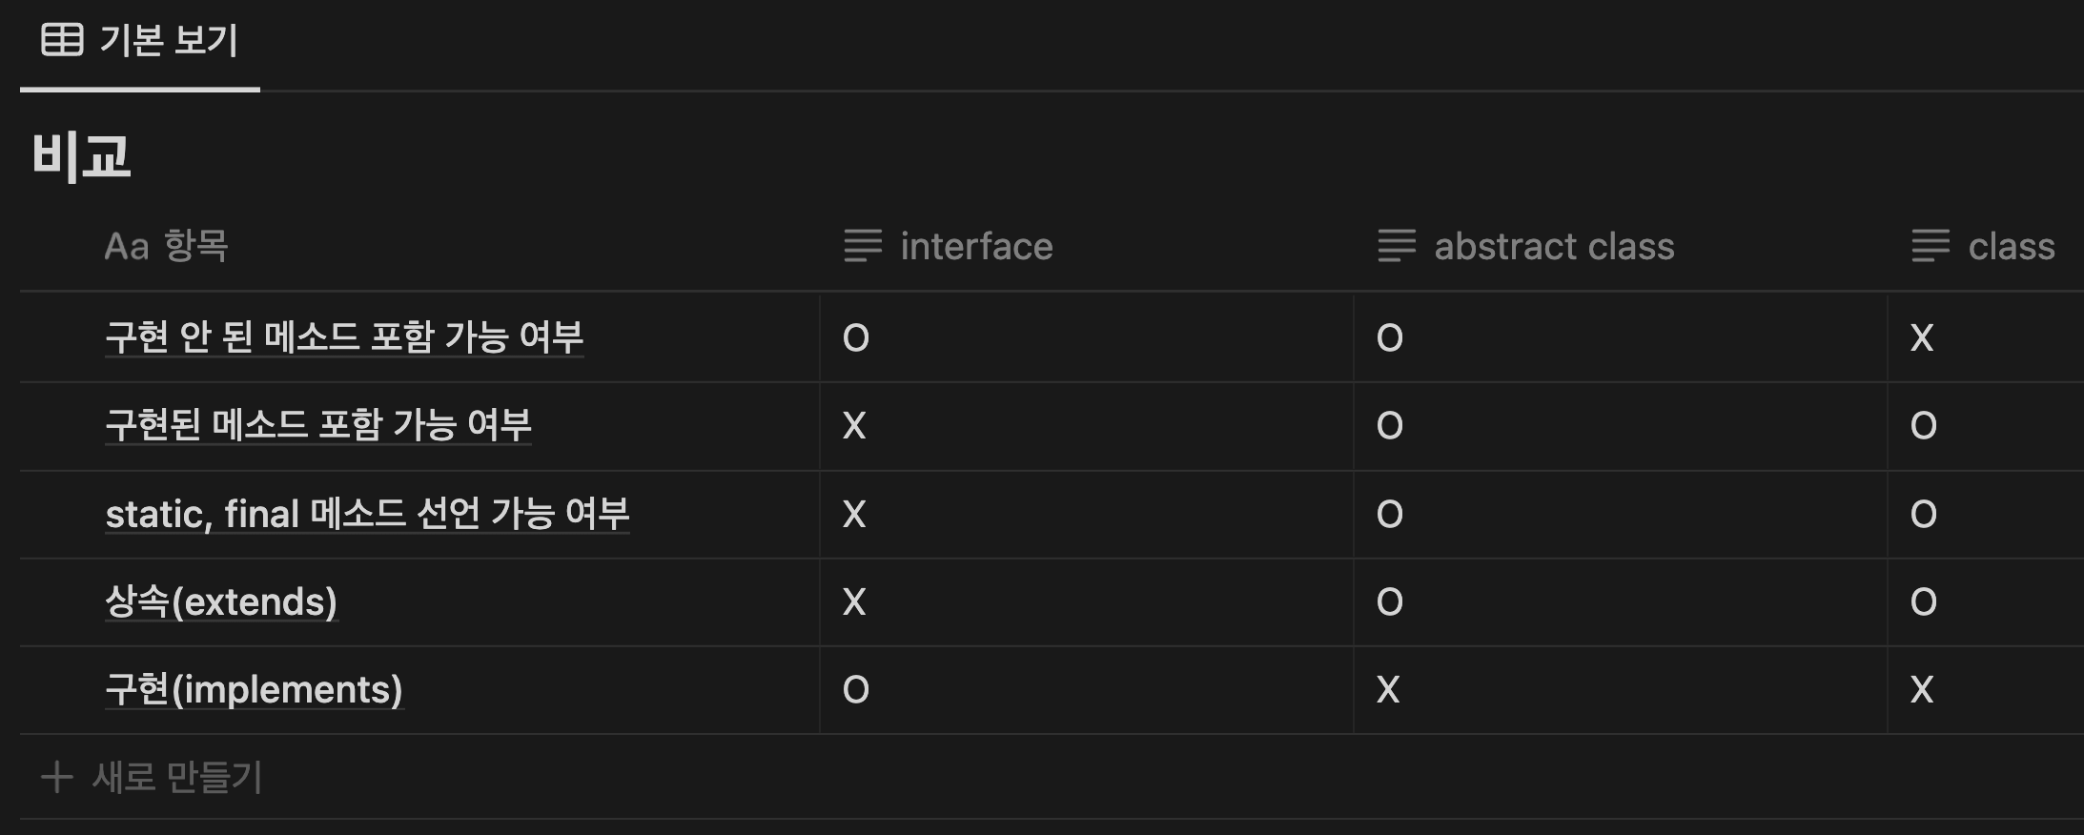
Task: Open the class column header menu
Action: coord(2012,247)
